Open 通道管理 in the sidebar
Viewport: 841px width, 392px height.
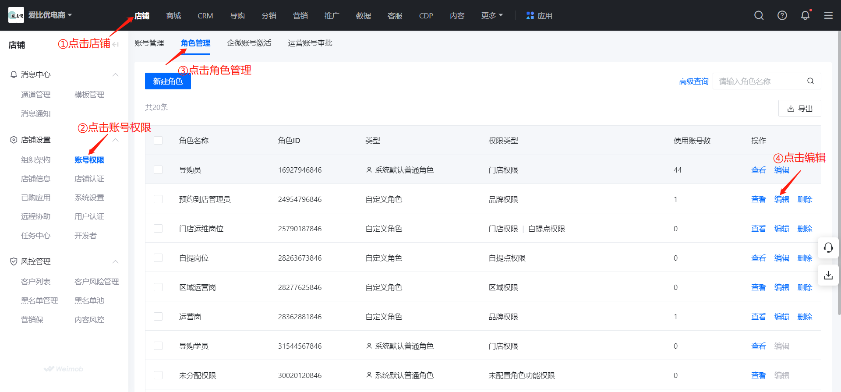(35, 95)
